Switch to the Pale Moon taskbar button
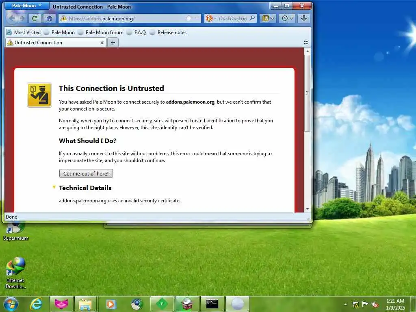 (x=237, y=304)
